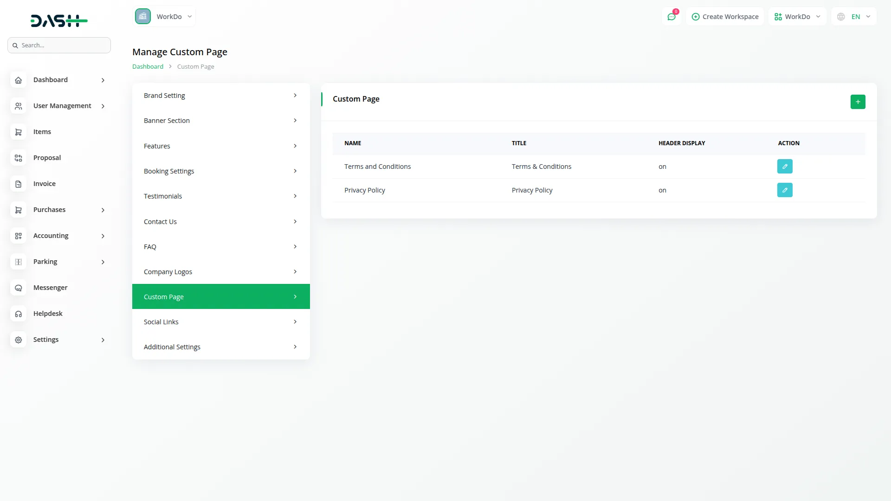891x501 pixels.
Task: Edit the Terms and Conditions page
Action: (x=784, y=167)
